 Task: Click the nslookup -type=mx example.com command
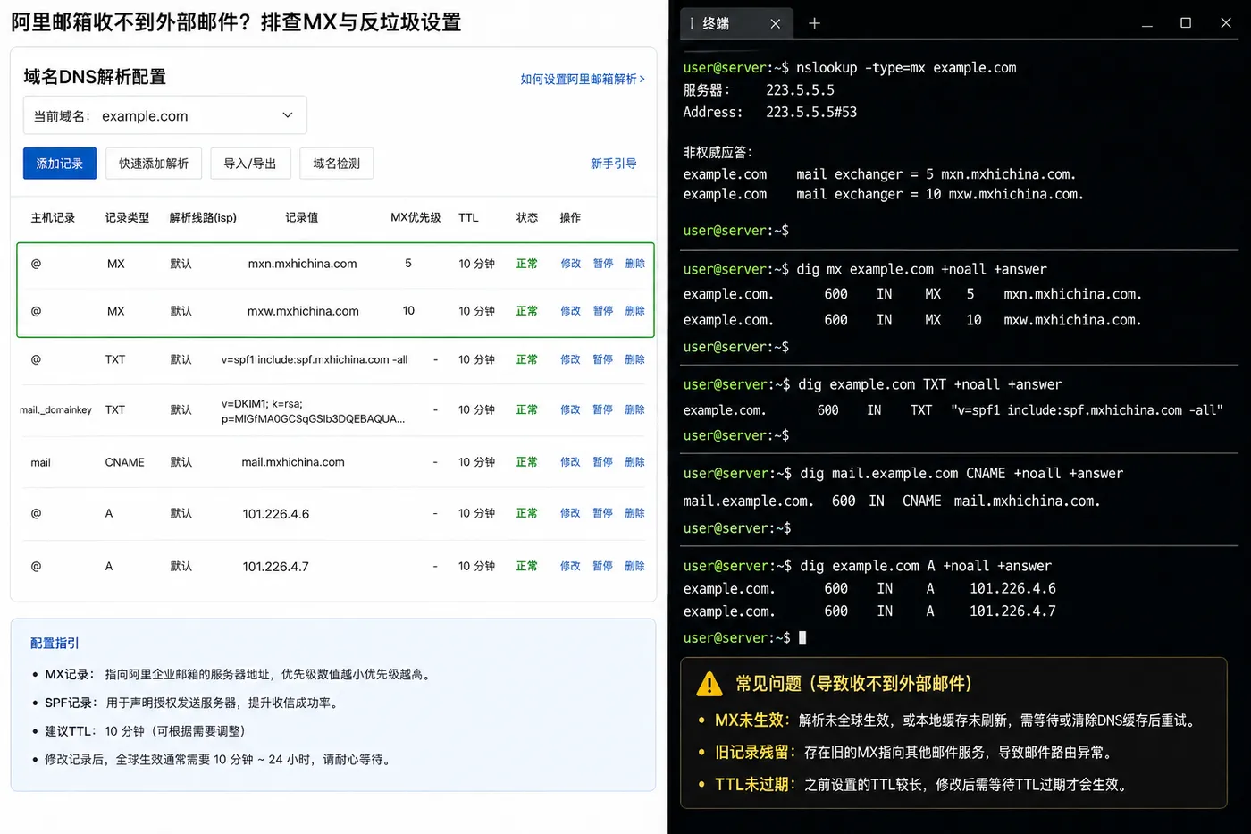pyautogui.click(x=906, y=68)
